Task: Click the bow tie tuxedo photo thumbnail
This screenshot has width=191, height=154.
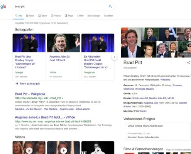Action: [x=173, y=49]
